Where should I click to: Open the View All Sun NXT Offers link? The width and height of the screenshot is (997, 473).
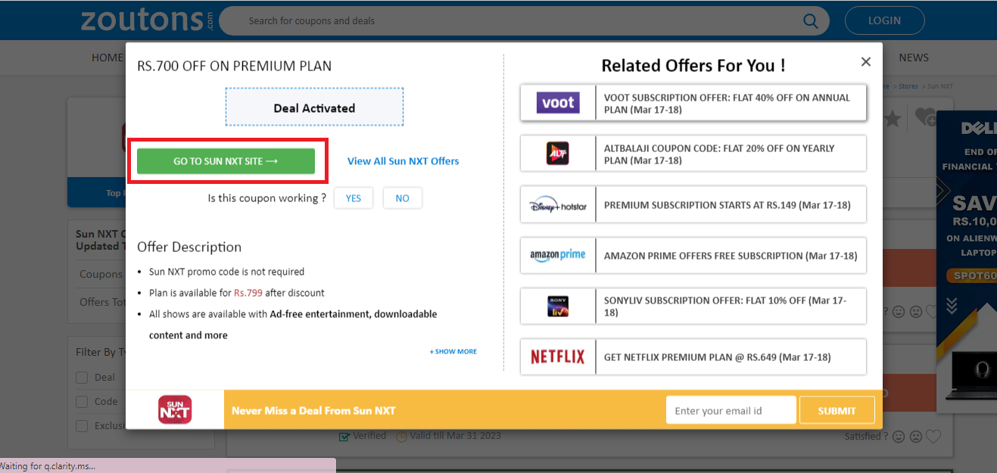[403, 160]
